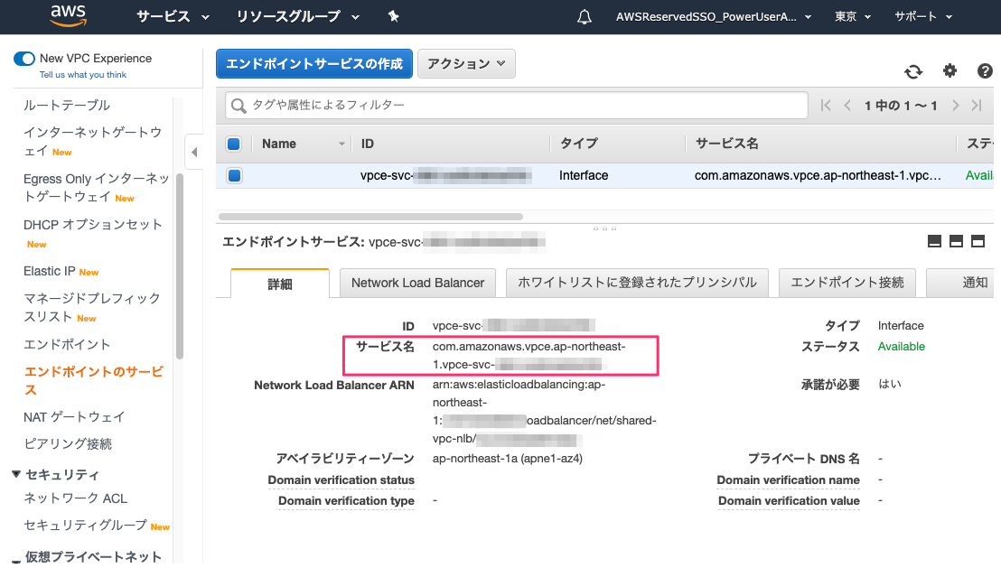
Task: Click Domain verification type label
Action: click(x=346, y=501)
